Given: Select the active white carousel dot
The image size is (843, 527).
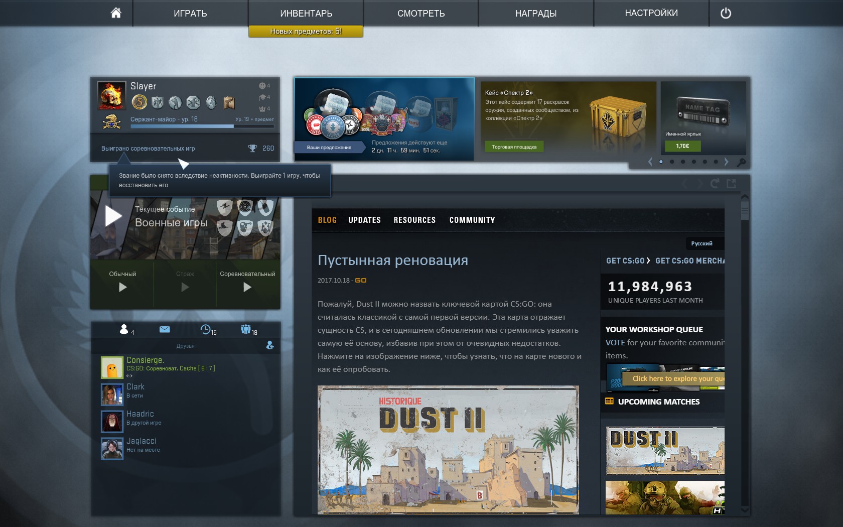Looking at the screenshot, I should [x=661, y=162].
